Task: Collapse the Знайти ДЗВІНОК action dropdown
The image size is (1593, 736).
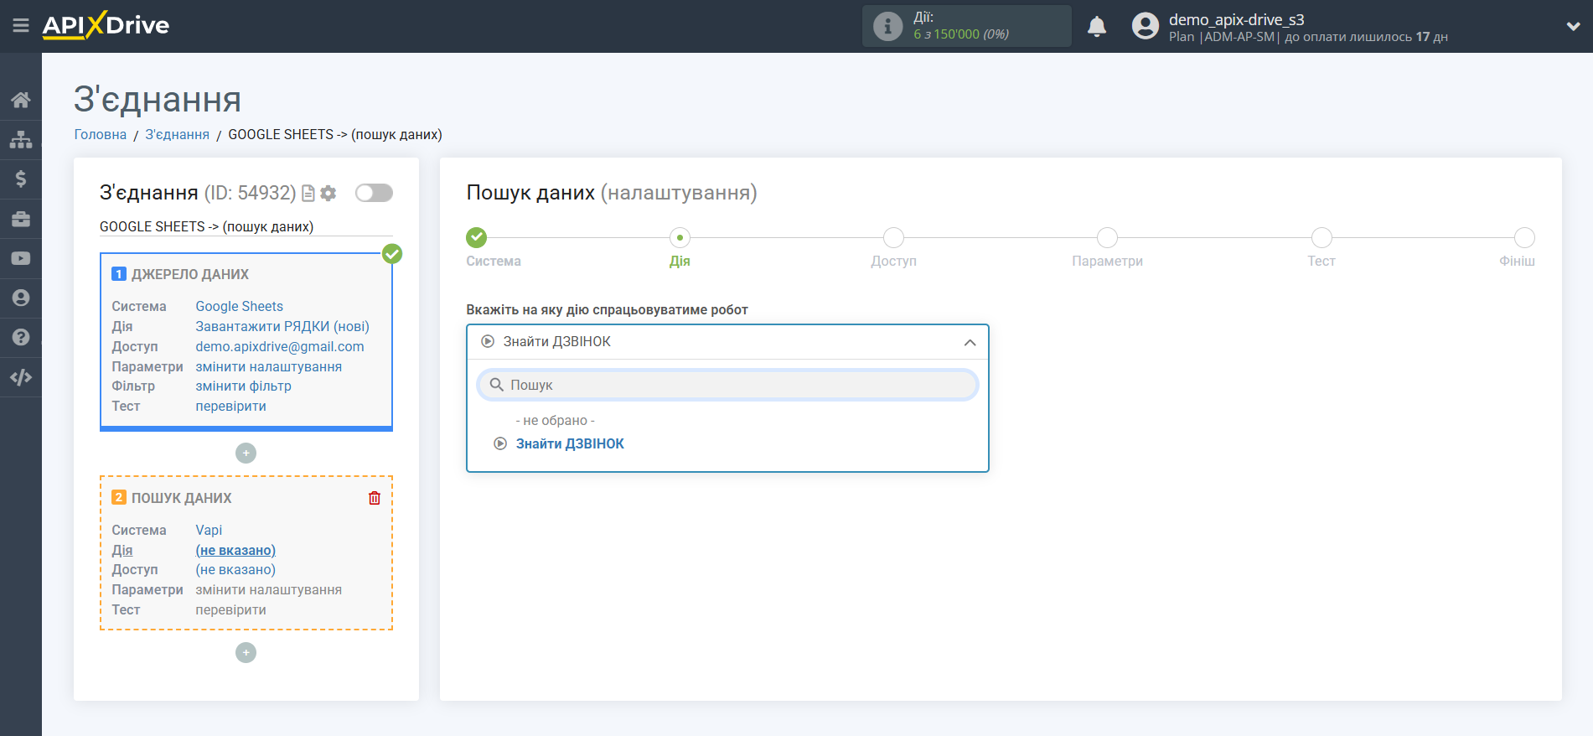Action: [727, 342]
